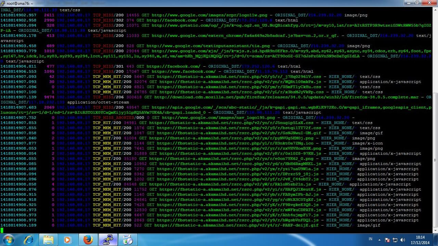Click the network status tray icon
438x246 pixels.
(x=395, y=240)
